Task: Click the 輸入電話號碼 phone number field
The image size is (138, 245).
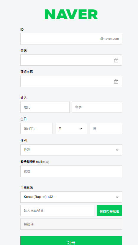Action: tap(57, 211)
